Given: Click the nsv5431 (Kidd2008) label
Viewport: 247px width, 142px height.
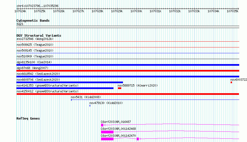Looking at the screenshot, I should [x=86, y=97].
